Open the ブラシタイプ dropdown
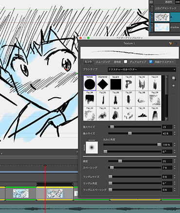The image size is (180, 213). click(142, 70)
